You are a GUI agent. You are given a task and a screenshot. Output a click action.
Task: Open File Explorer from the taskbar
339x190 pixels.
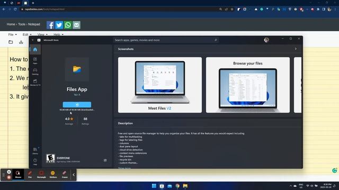(185, 186)
